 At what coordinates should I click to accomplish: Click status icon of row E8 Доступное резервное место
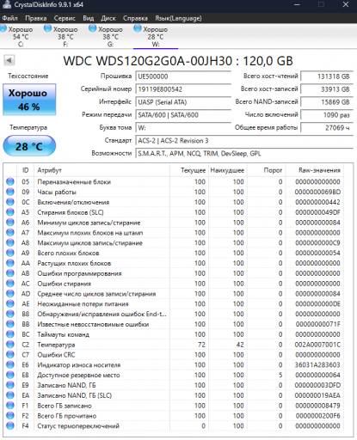tap(10, 375)
